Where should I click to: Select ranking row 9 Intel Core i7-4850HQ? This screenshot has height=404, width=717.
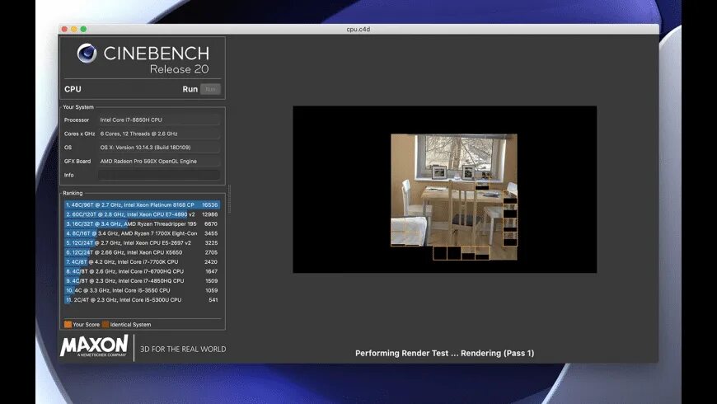[142, 281]
